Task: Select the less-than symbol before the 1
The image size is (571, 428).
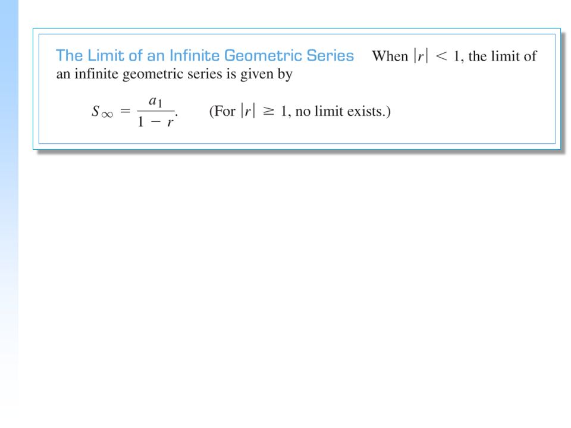Action: tap(441, 56)
